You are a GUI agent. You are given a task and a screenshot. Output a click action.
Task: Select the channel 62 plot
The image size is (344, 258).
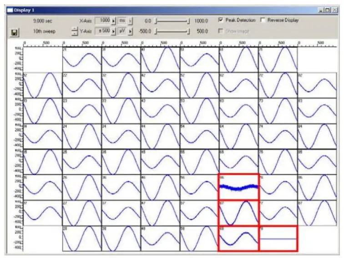point(239,85)
